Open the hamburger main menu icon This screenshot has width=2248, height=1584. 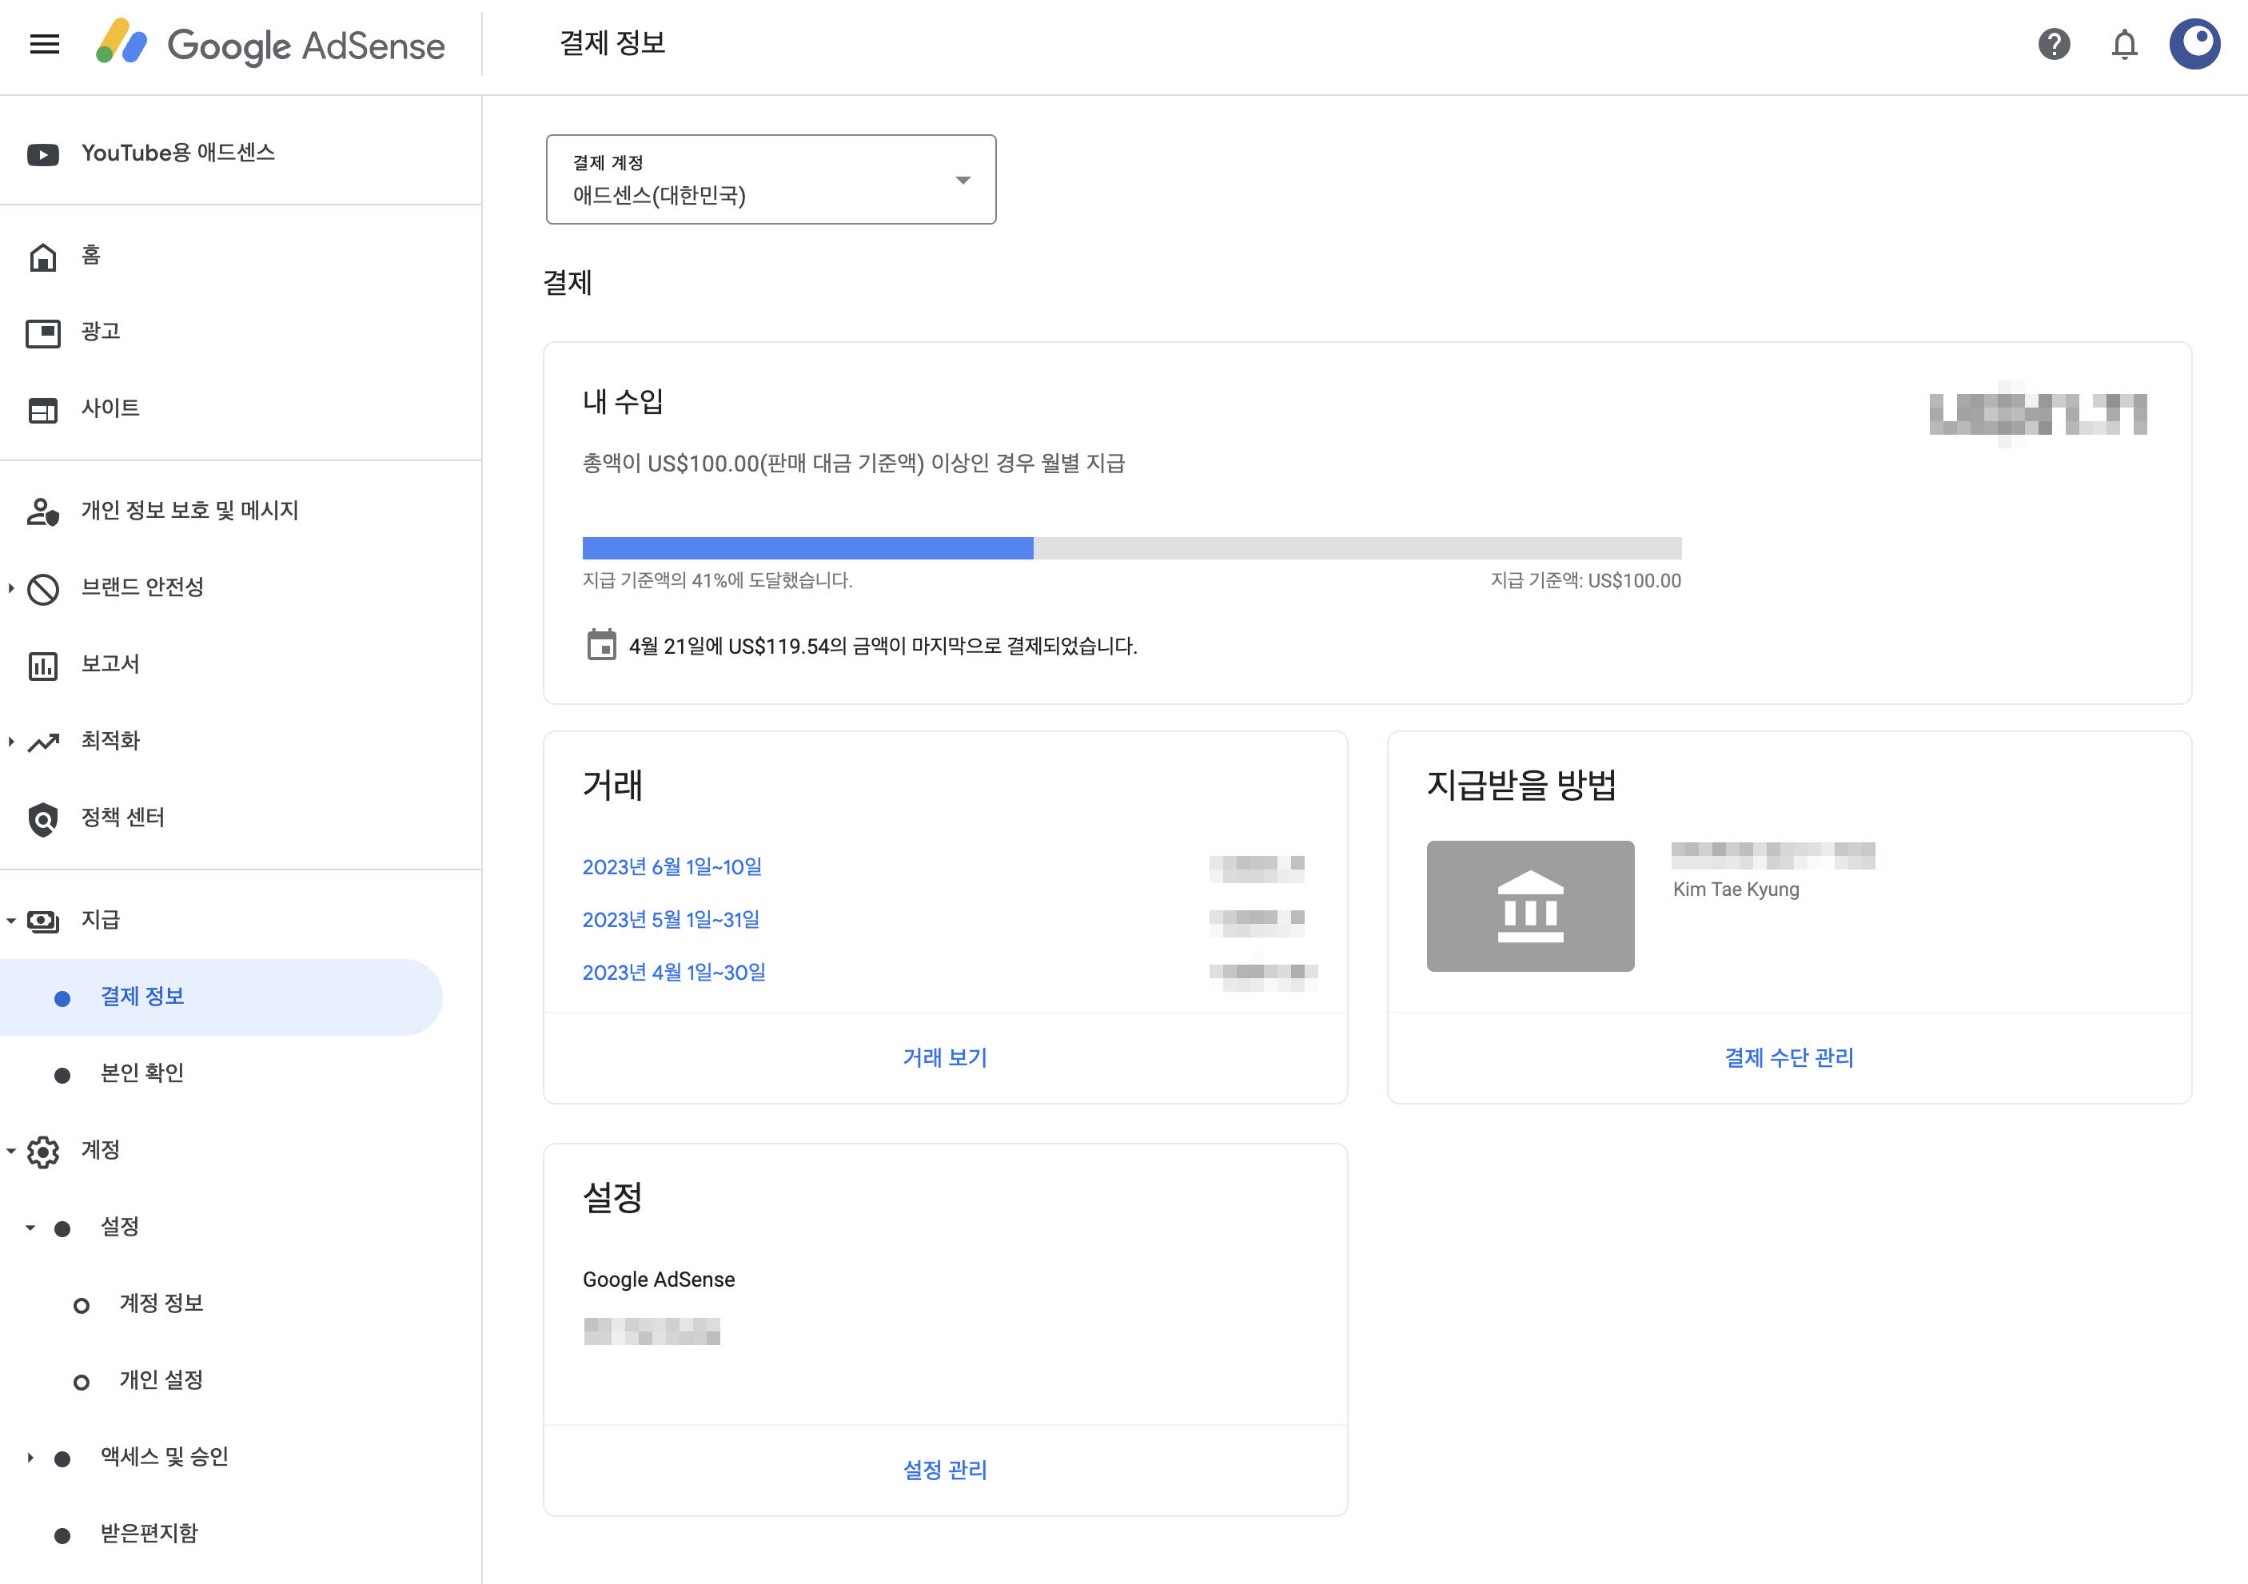click(x=44, y=44)
